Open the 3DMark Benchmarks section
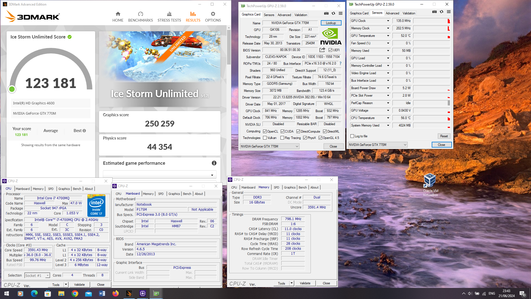Screen dimensions: 531x299 [140, 17]
